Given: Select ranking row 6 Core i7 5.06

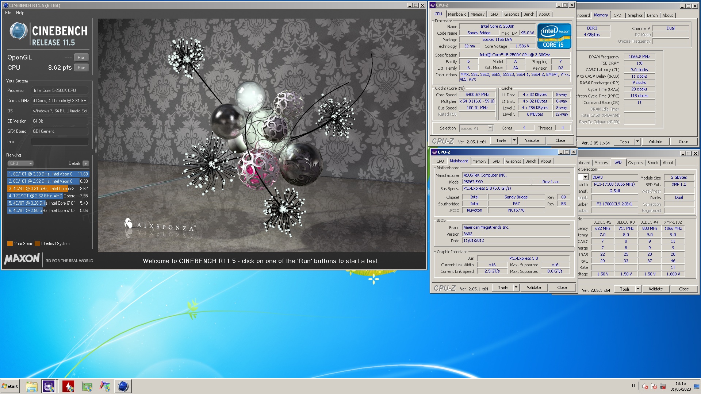Looking at the screenshot, I should pos(48,210).
